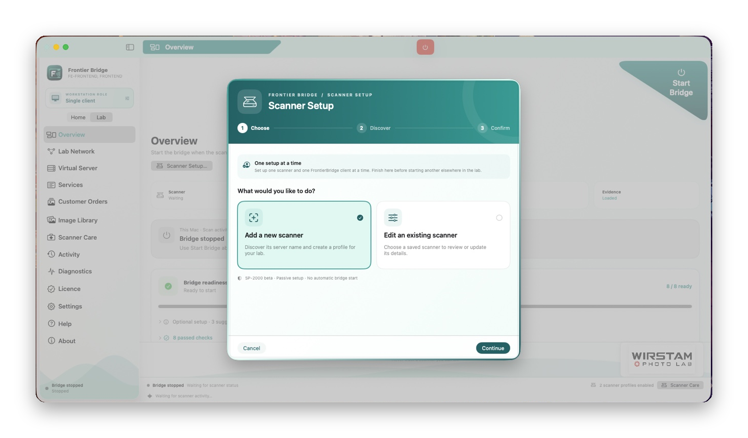Click the red power button in the title bar
The height and width of the screenshot is (438, 748).
[425, 47]
